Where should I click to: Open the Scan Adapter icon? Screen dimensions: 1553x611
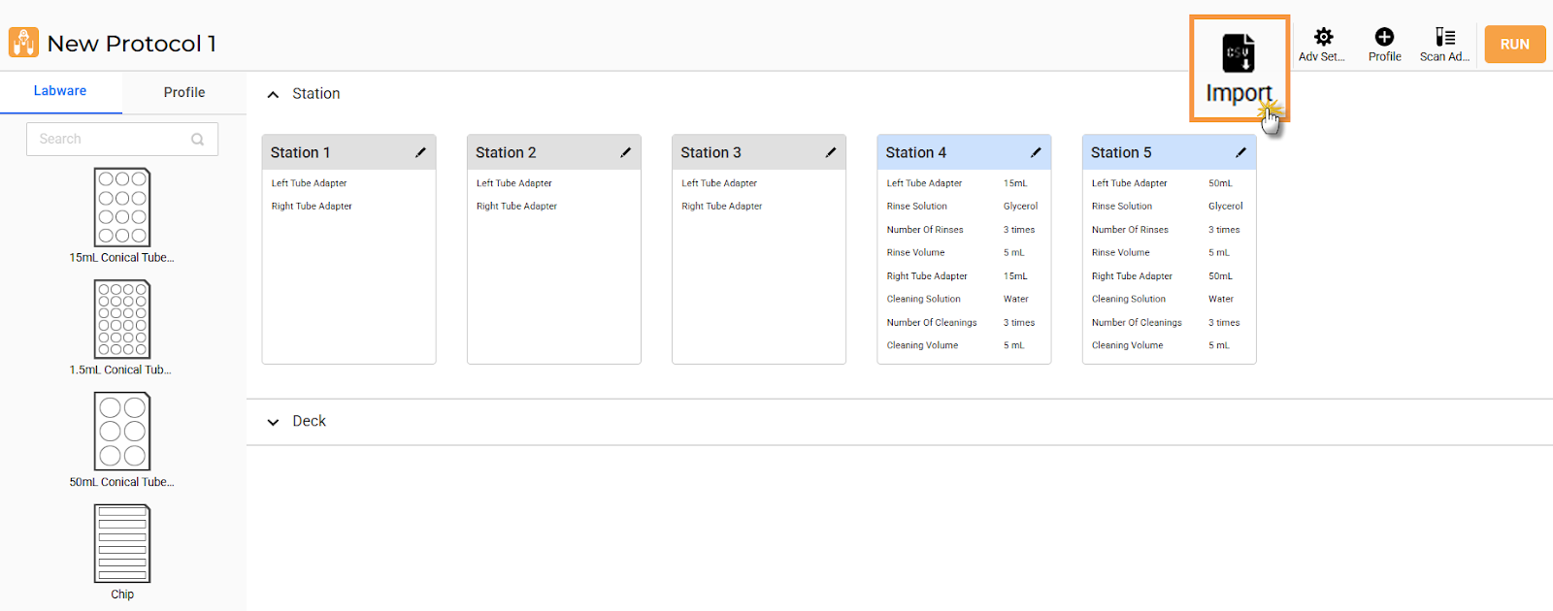[1444, 38]
